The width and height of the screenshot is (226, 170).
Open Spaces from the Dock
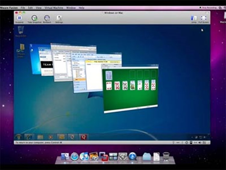[x=113, y=157]
